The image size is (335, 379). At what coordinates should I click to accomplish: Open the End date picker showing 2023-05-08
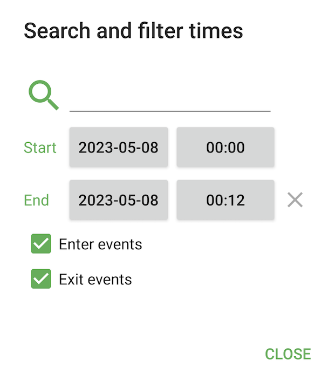[x=119, y=200]
